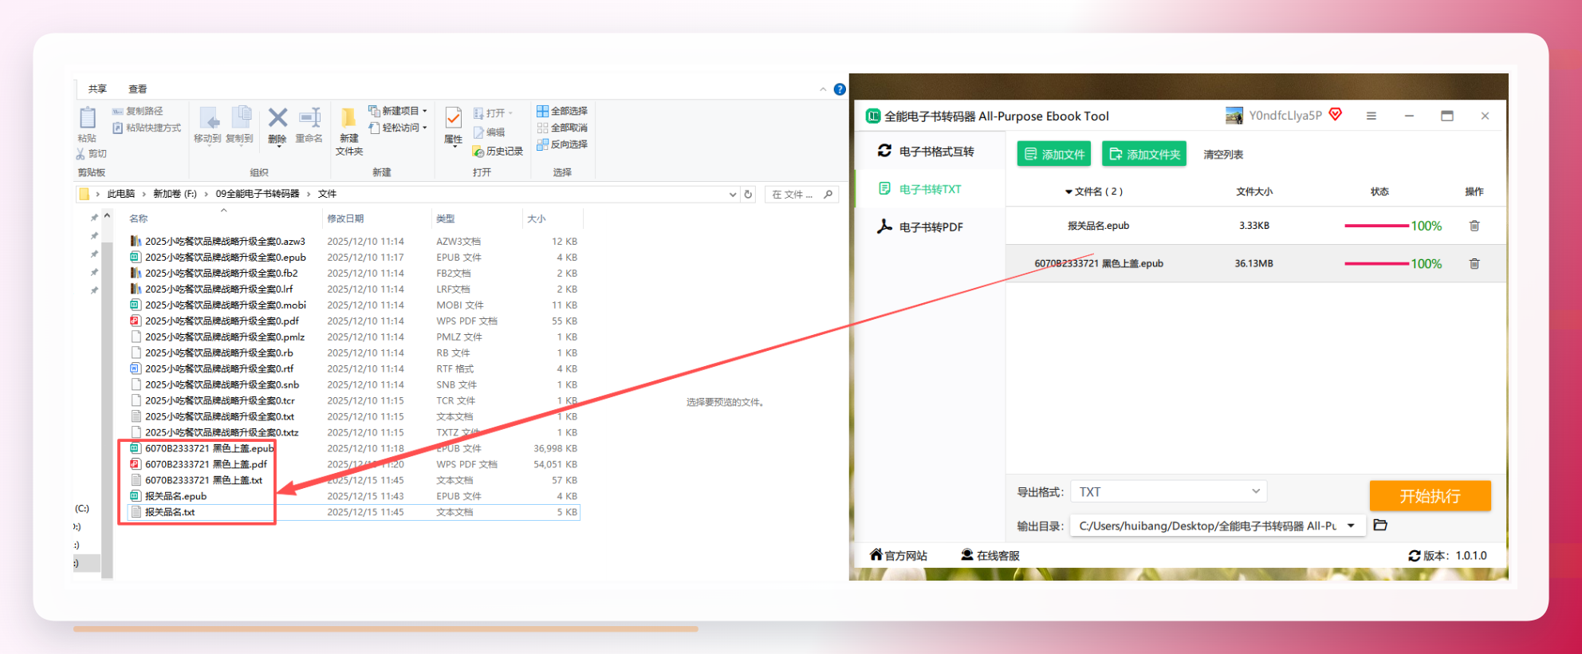Click the orange 开始执行 button

[1430, 496]
